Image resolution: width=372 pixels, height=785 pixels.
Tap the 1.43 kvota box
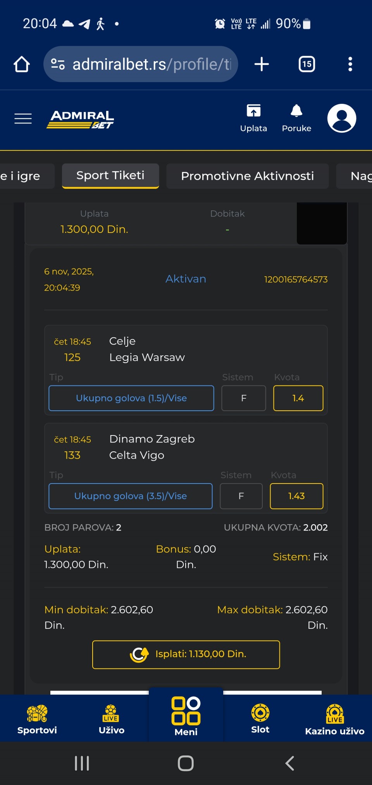coord(296,496)
